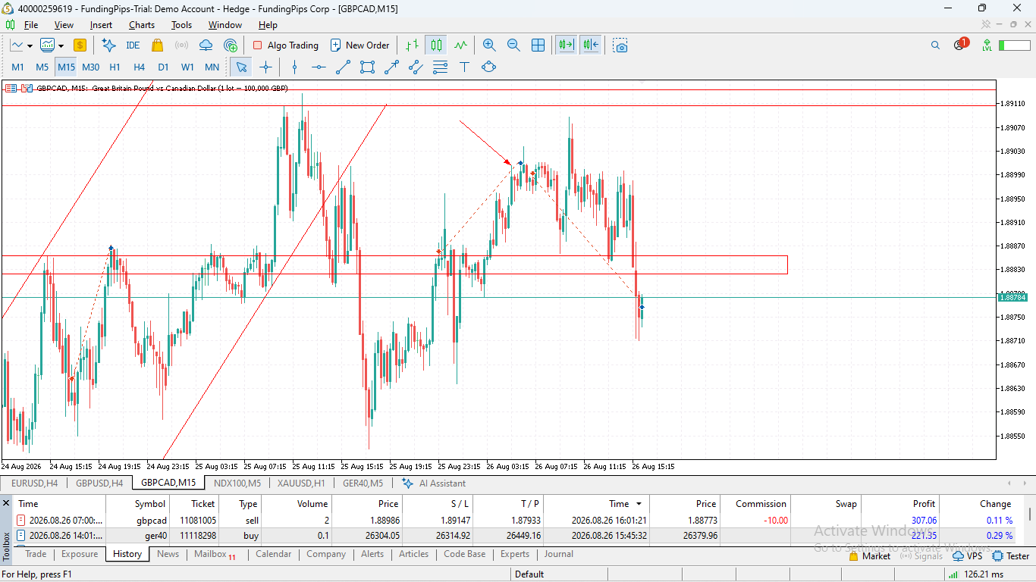Expand the chart type dropdown arrow
1036x582 pixels.
pyautogui.click(x=29, y=45)
